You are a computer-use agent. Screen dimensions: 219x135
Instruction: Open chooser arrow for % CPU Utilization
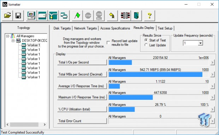212,109
